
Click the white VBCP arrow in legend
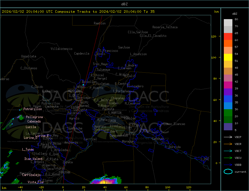click(228, 137)
